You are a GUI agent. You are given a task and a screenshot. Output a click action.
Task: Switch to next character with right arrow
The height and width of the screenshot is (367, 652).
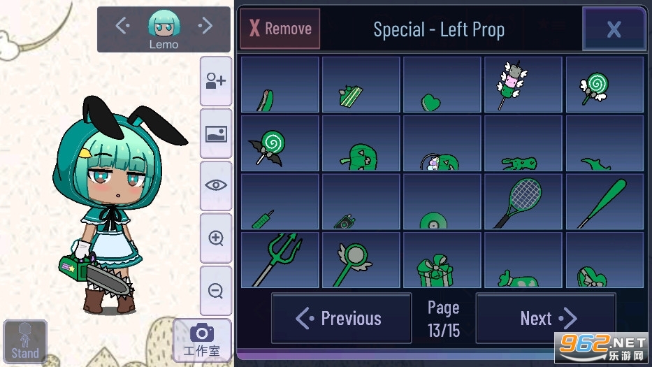point(205,26)
